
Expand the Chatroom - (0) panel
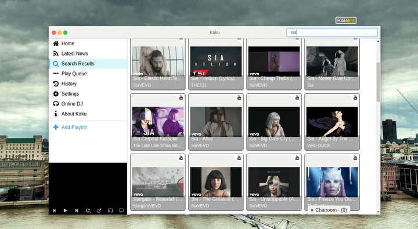coord(329,210)
